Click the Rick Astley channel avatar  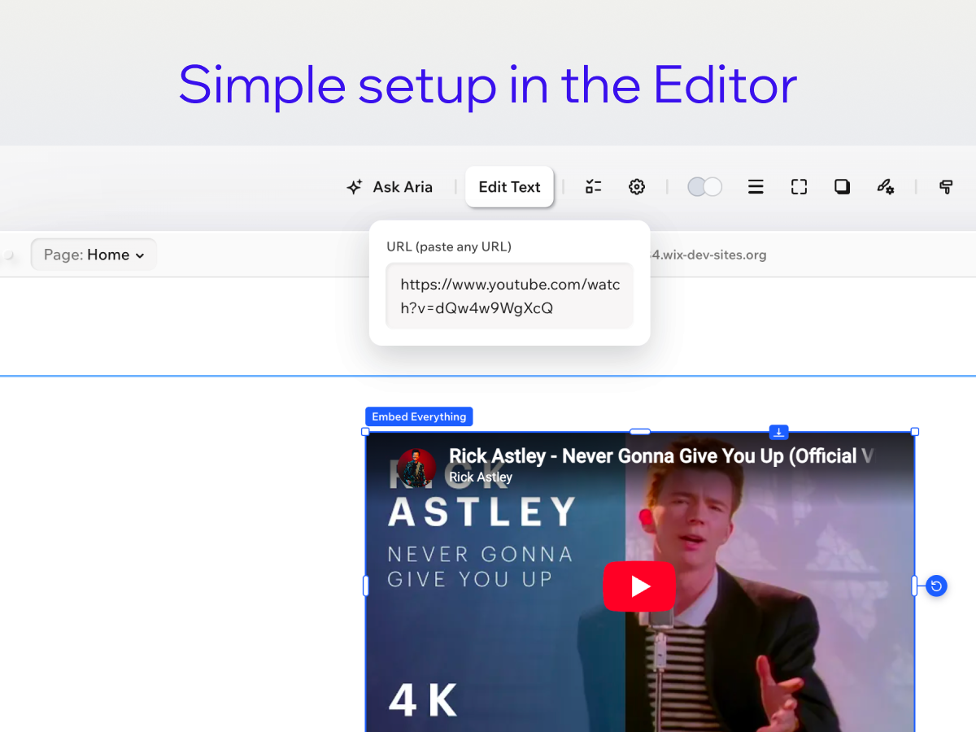tap(416, 468)
